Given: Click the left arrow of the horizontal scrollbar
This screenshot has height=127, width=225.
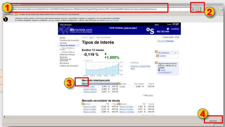Looking at the screenshot, I should 4,117.
